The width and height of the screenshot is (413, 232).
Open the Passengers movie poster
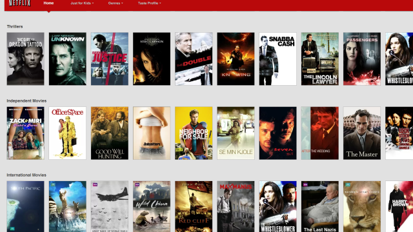pos(362,59)
